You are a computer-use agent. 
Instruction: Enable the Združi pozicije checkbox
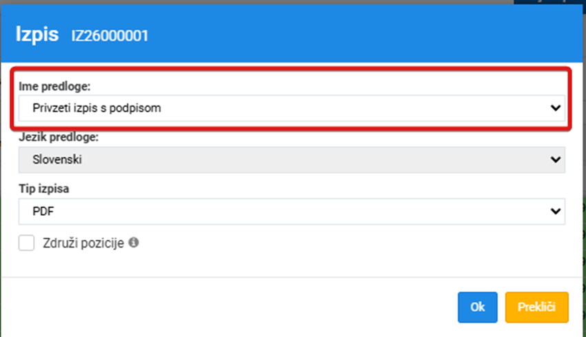click(26, 243)
